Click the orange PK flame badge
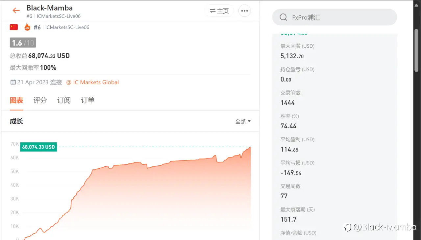 [27, 27]
